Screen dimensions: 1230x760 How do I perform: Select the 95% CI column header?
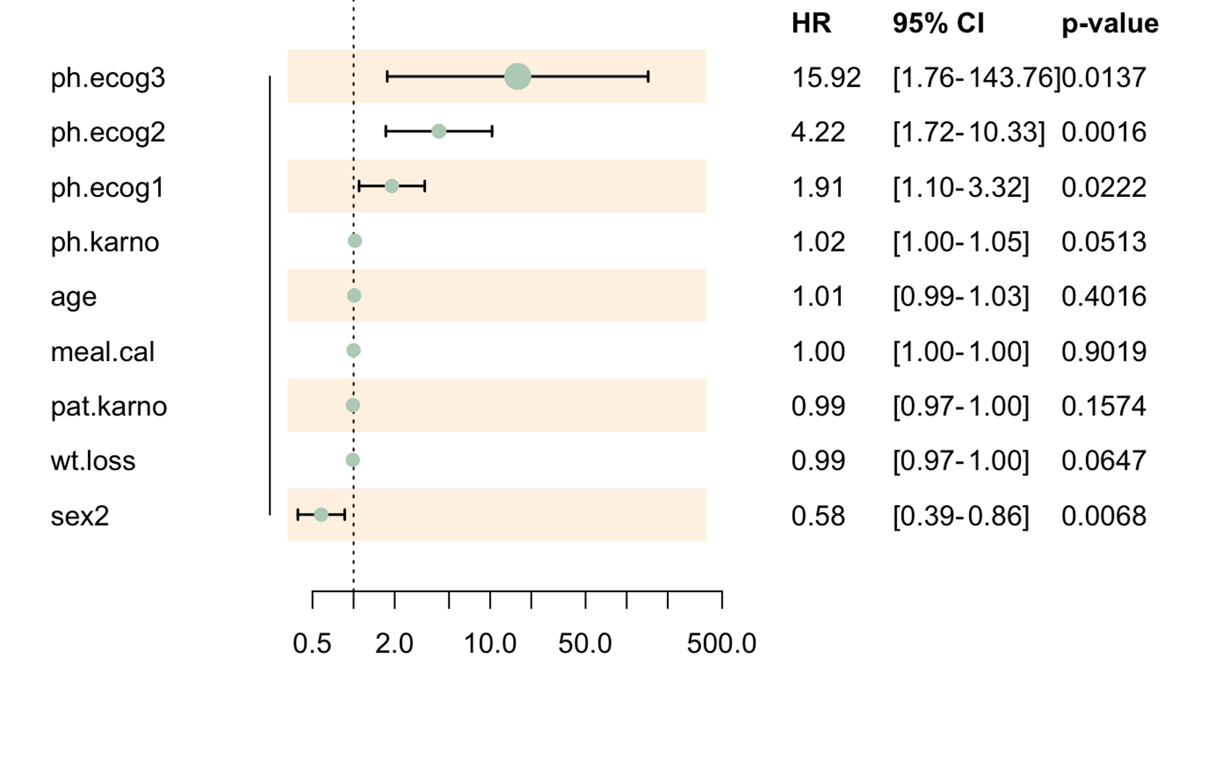[x=938, y=23]
